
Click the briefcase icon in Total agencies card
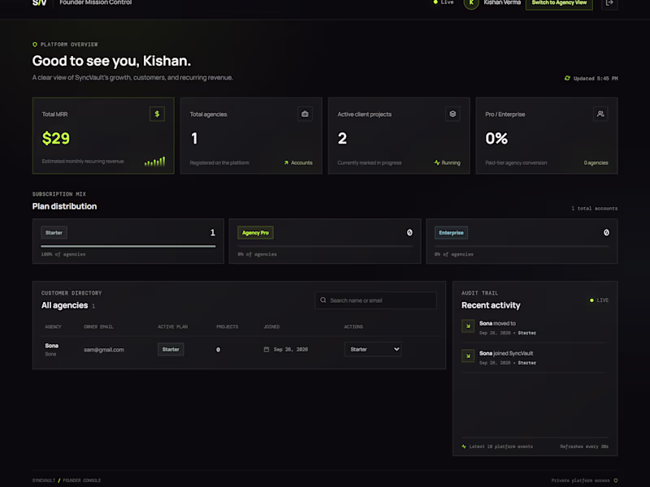coord(305,114)
